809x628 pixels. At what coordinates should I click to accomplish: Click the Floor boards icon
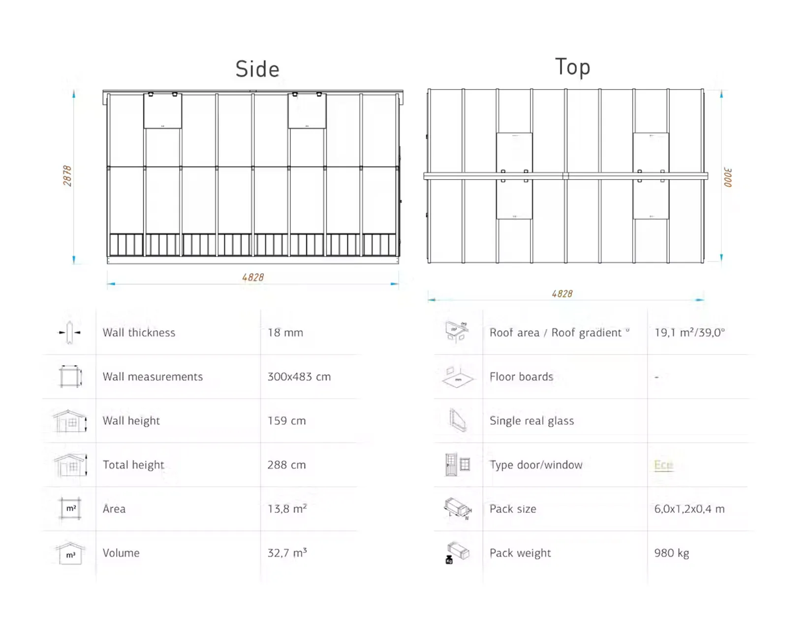(457, 377)
